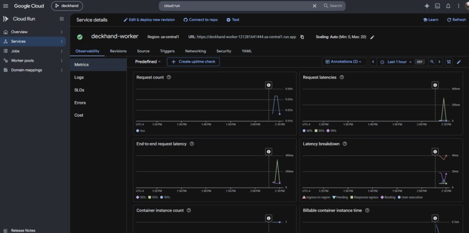The image size is (469, 233).
Task: Open Worker pools in the sidebar
Action: (x=23, y=60)
